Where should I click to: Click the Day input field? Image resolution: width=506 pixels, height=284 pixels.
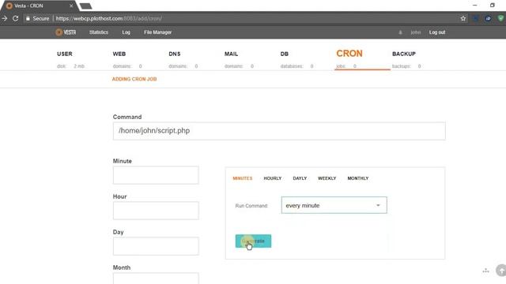156,246
